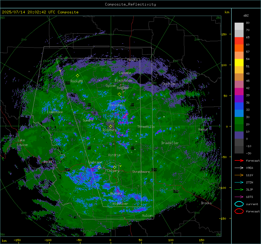Viewport: 261px width, 244px height.
Task: Click the red forecast ellipse icon
Action: tap(239, 211)
